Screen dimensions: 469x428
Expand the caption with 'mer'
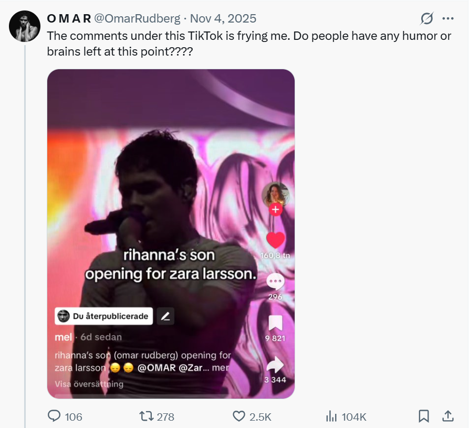(x=221, y=368)
